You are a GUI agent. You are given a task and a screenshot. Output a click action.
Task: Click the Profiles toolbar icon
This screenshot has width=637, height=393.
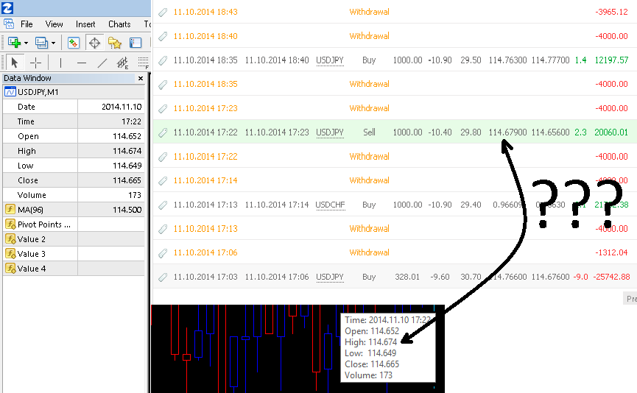tap(41, 43)
